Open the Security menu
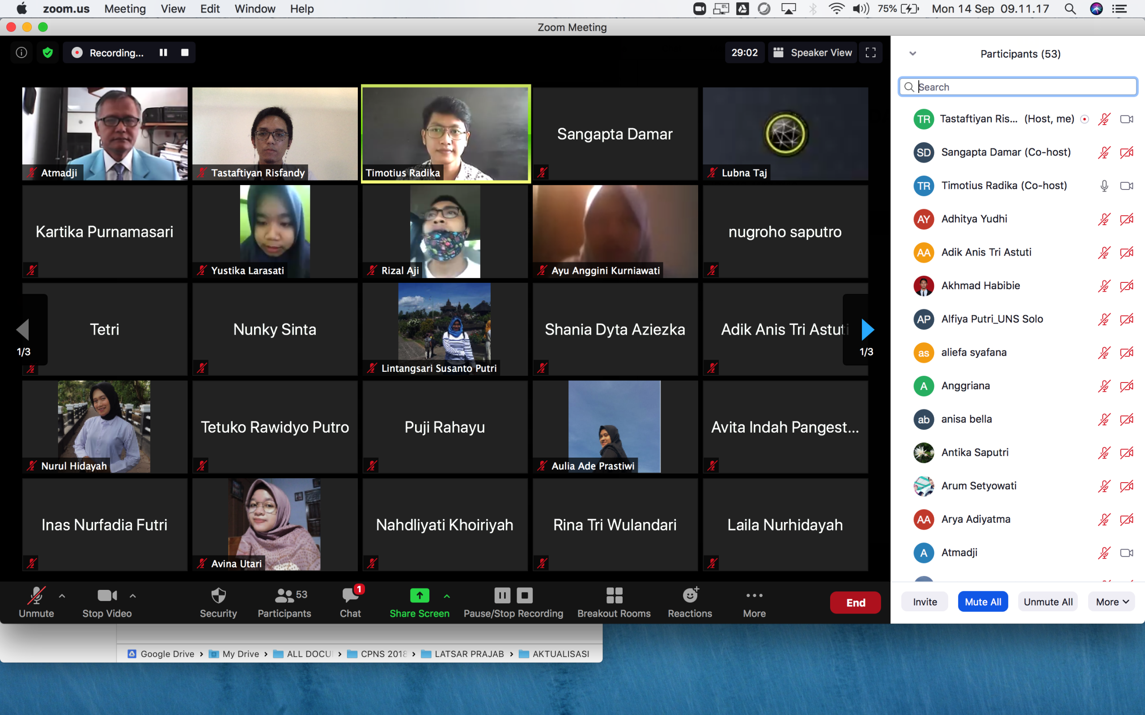 218,601
